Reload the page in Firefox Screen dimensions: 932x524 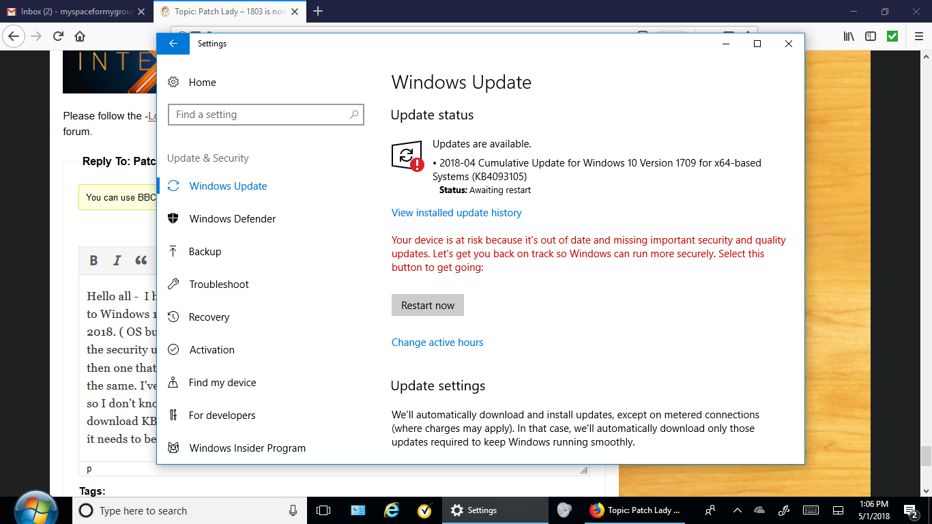pyautogui.click(x=59, y=37)
